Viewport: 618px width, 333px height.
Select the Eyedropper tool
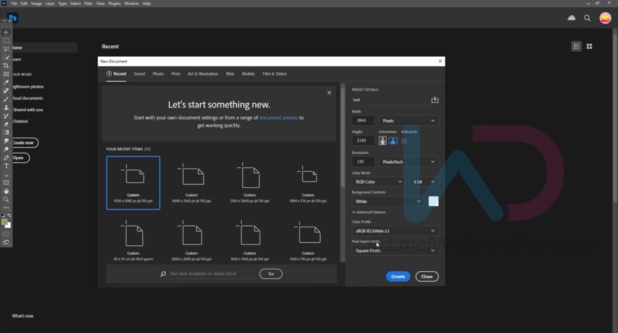[6, 82]
